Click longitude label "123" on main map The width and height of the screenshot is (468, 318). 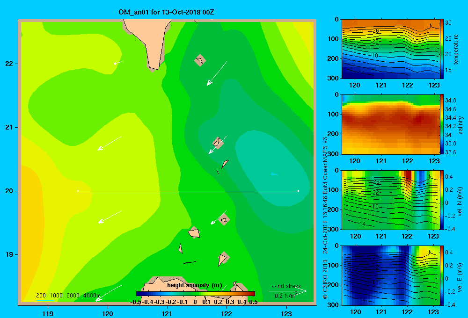pos(286,313)
